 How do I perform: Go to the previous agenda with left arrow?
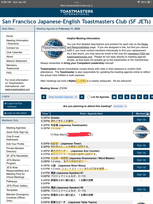point(44,97)
